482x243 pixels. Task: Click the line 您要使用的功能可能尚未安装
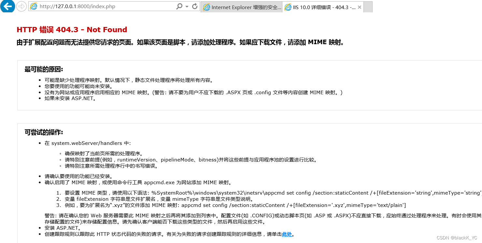pos(78,86)
